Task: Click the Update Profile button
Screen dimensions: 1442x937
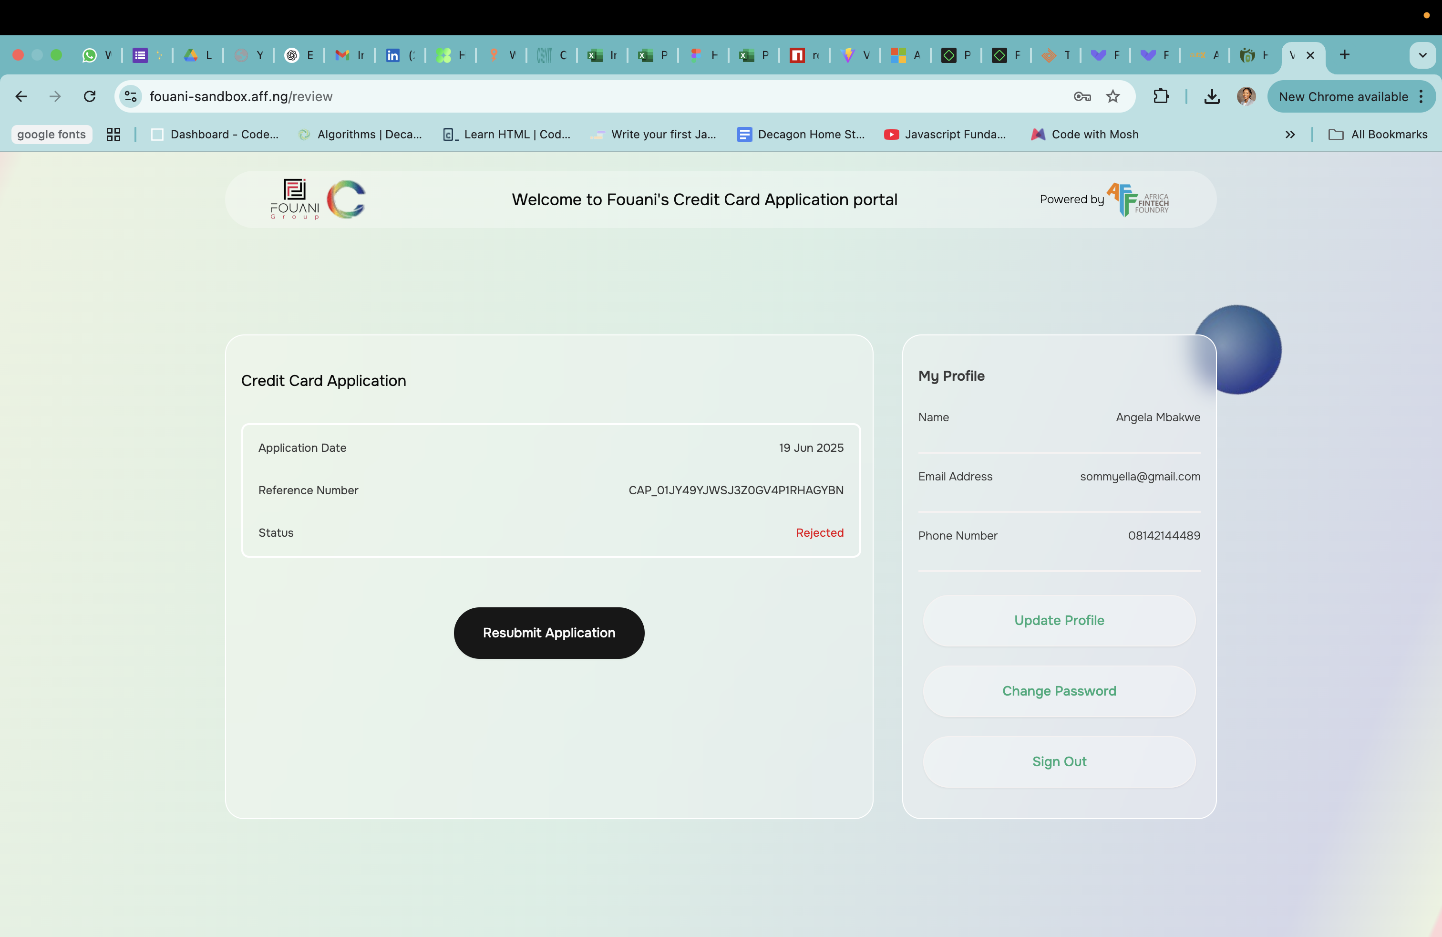Action: [1059, 621]
